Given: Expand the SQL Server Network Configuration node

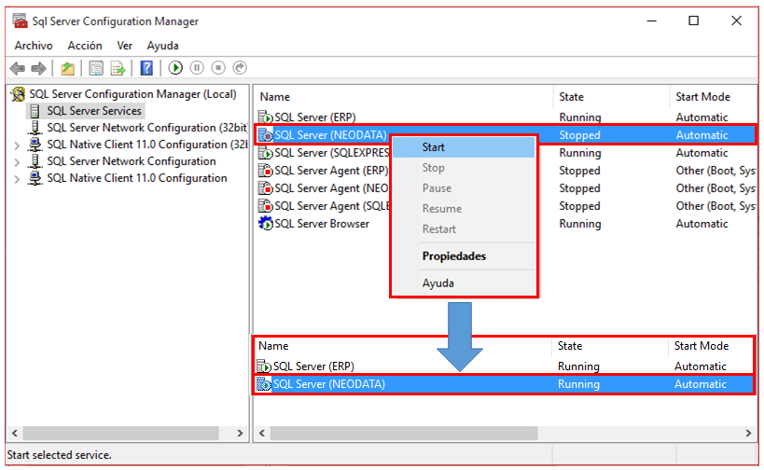Looking at the screenshot, I should click(x=17, y=162).
